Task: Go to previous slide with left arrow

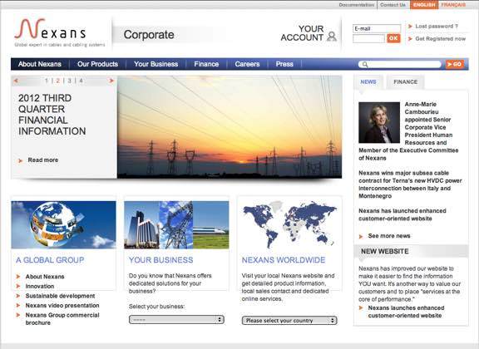Action: pos(16,81)
